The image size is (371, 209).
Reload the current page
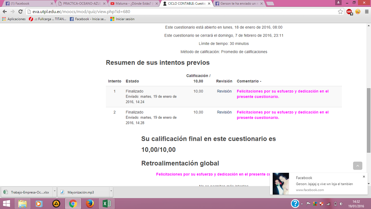(x=21, y=11)
